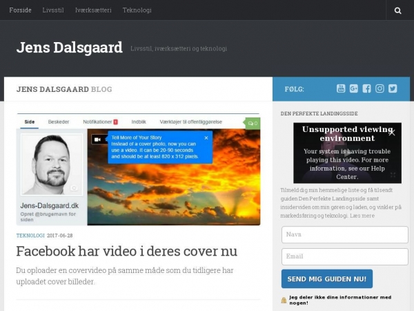
Task: Submit with SEND MIG GUIDEN NU! button
Action: pos(327,279)
